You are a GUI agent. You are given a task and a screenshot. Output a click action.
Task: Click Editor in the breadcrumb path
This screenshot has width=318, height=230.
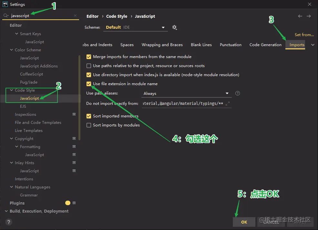(x=92, y=16)
